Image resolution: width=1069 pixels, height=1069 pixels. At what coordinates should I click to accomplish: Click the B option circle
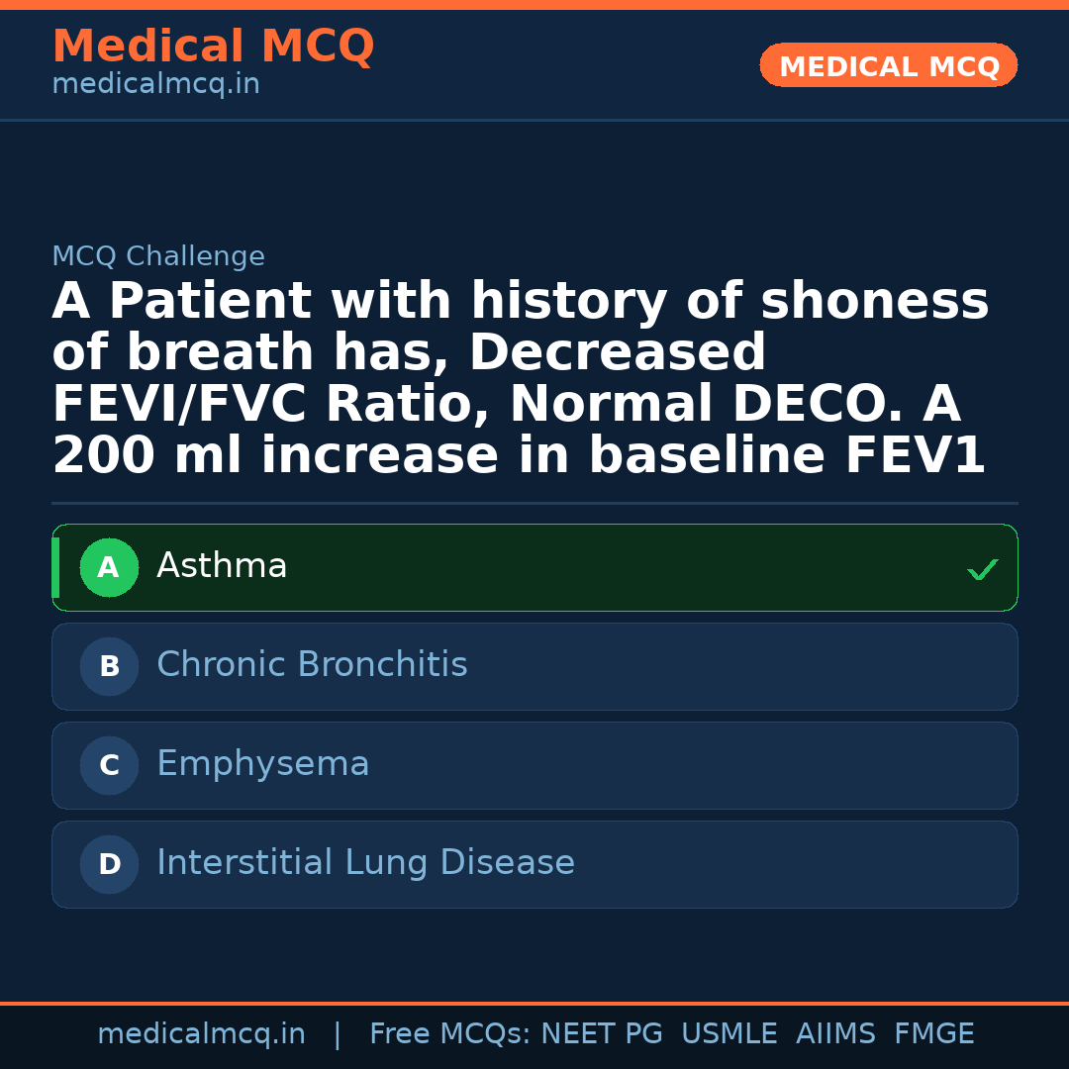(109, 667)
